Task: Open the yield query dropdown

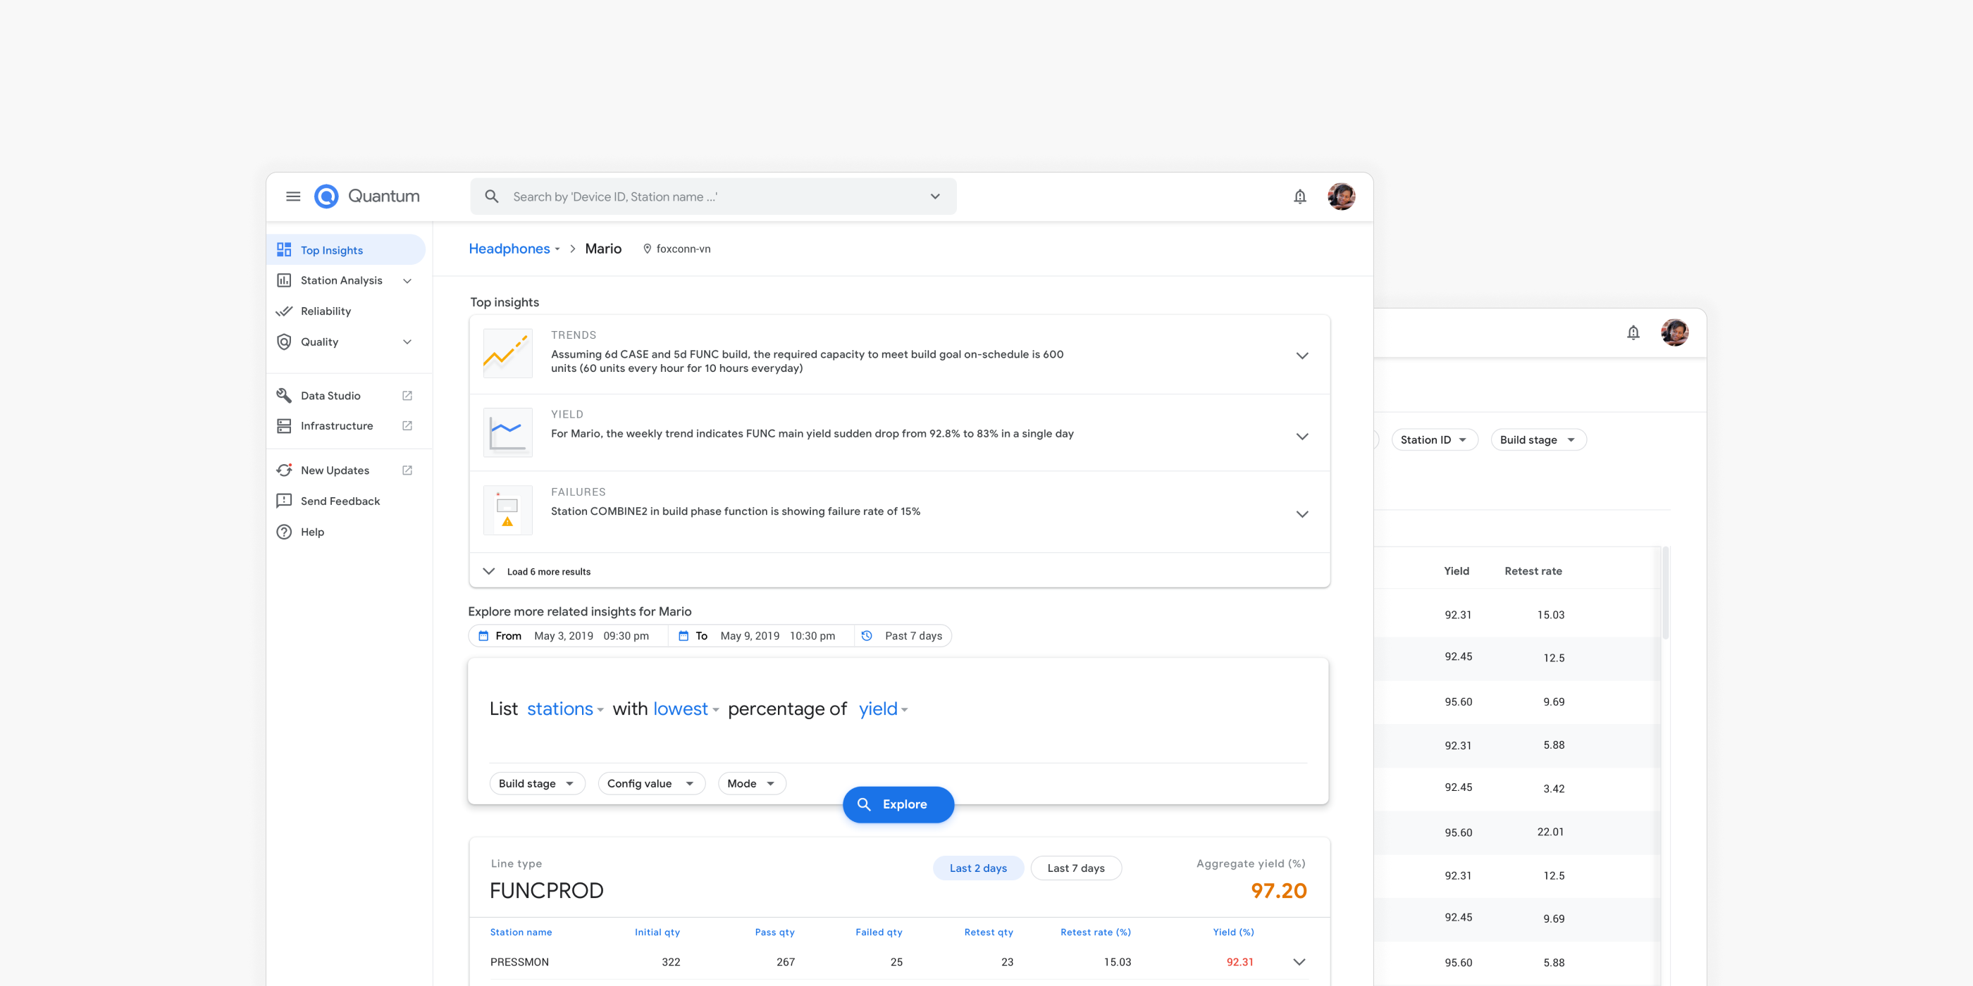Action: [883, 709]
